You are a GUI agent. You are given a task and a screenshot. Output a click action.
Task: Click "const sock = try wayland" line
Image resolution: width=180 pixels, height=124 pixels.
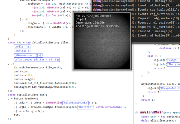click(161, 117)
